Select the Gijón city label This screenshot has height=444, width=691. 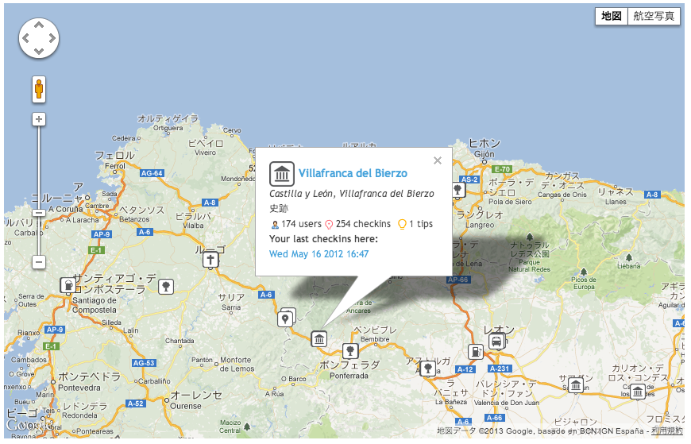(484, 154)
